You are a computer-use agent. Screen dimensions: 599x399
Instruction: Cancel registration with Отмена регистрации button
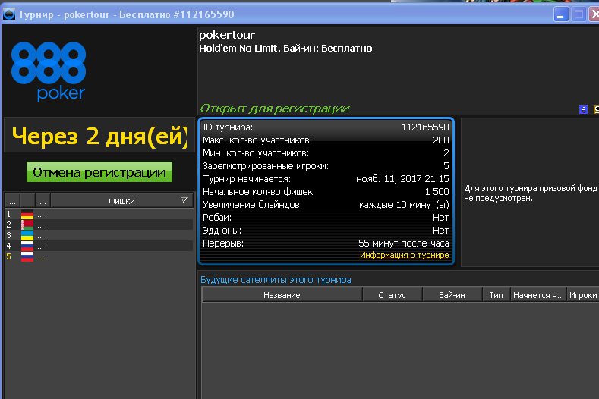pyautogui.click(x=99, y=172)
